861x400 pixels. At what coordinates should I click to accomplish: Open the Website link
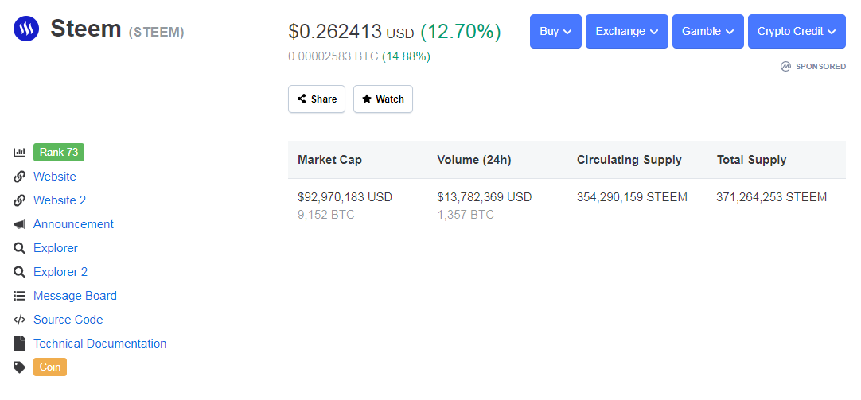pyautogui.click(x=55, y=177)
